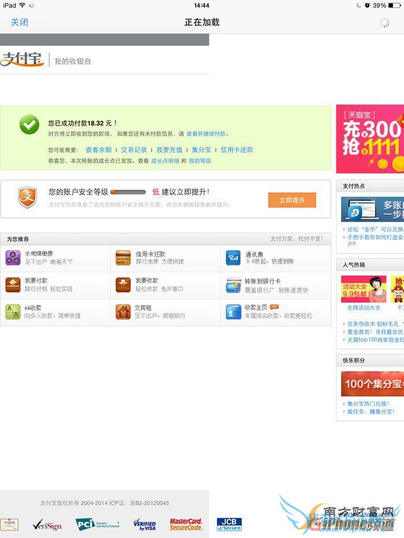Click the 快乐积分 section header
This screenshot has width=404, height=538.
point(354,360)
